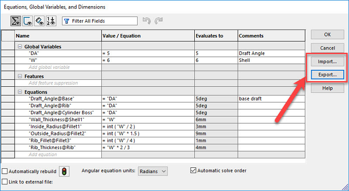
Task: Tick the Link to external file checkbox
Action: [x=5, y=182]
